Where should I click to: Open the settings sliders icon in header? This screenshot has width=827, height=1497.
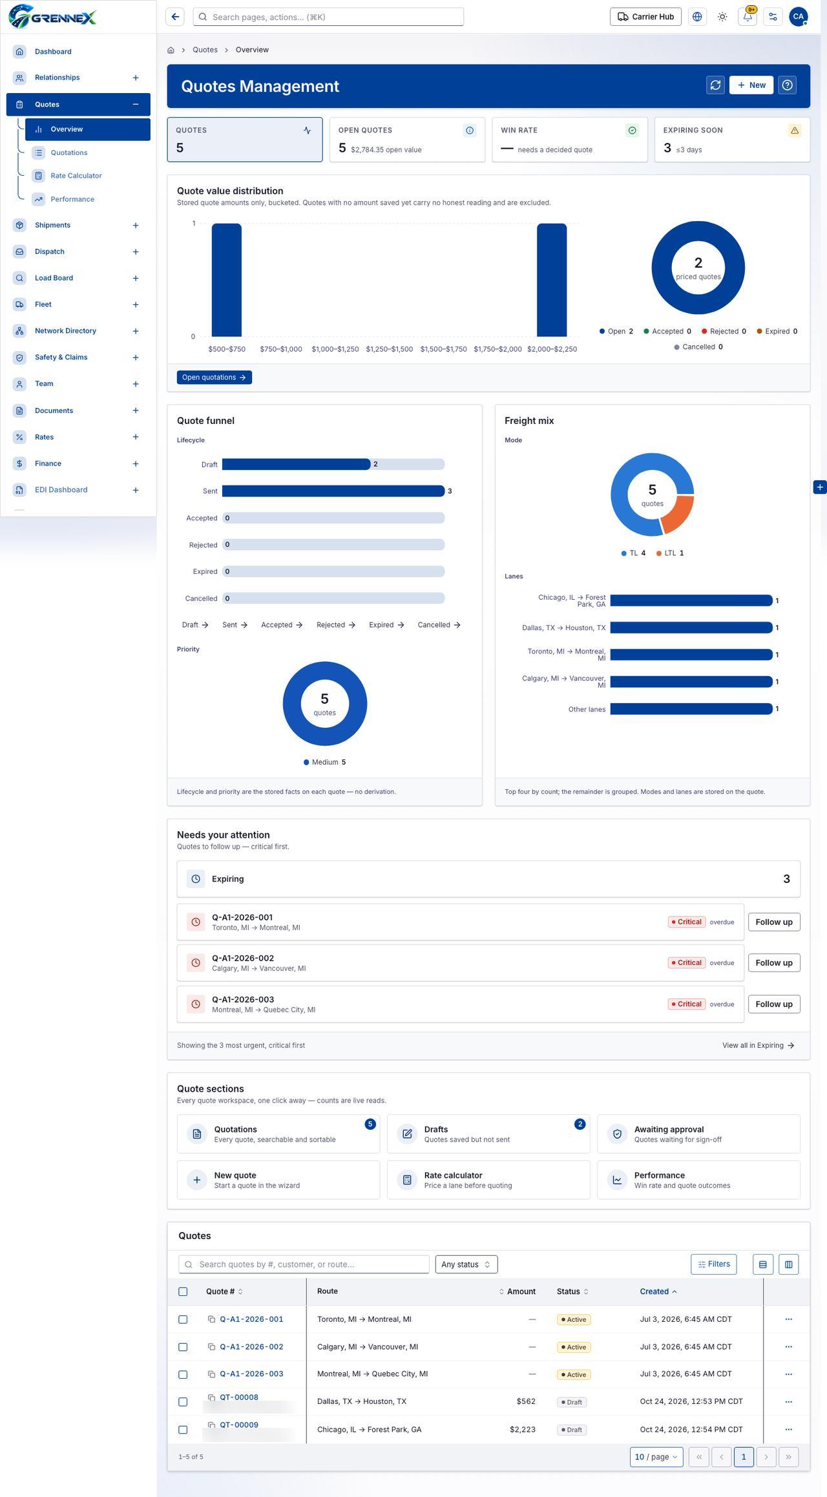(773, 17)
